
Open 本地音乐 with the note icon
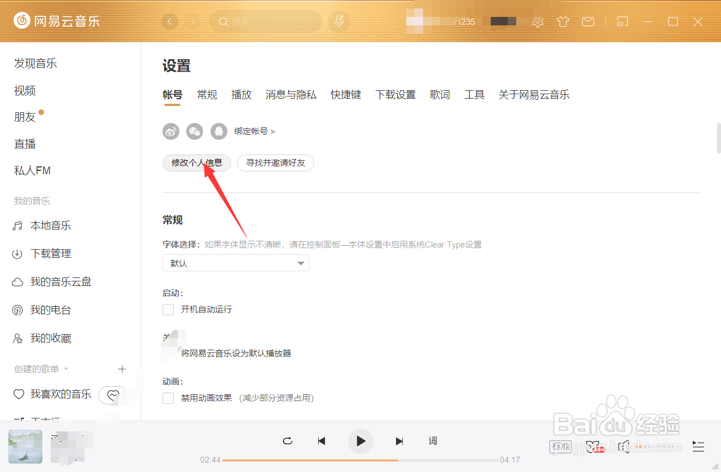pyautogui.click(x=42, y=226)
